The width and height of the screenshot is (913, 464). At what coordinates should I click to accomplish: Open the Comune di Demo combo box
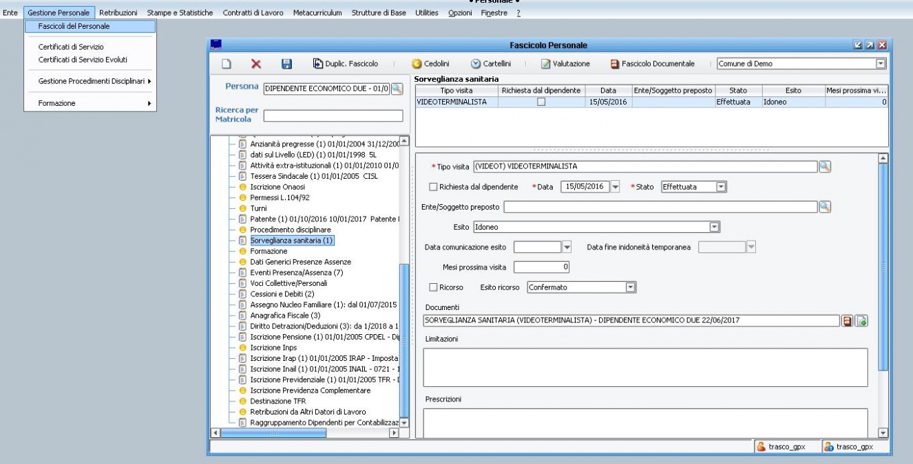[879, 64]
